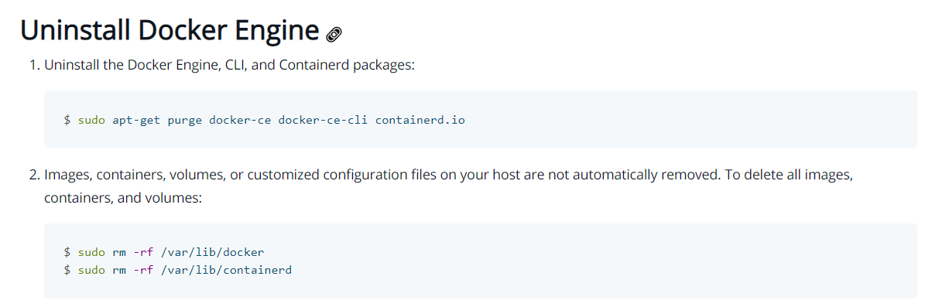This screenshot has width=925, height=307.
Task: Click "sudo" in the rm /var/lib/docker line
Action: point(91,252)
